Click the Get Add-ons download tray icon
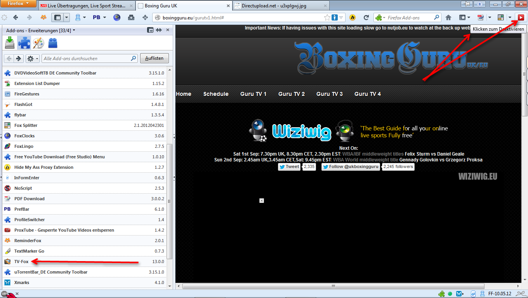Screen dimensions: 528x298 10,43
